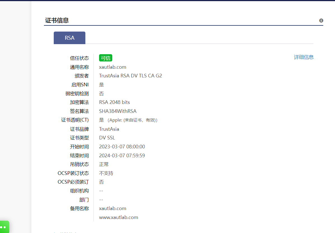Click the TrustAsia certificate brand value

click(109, 129)
